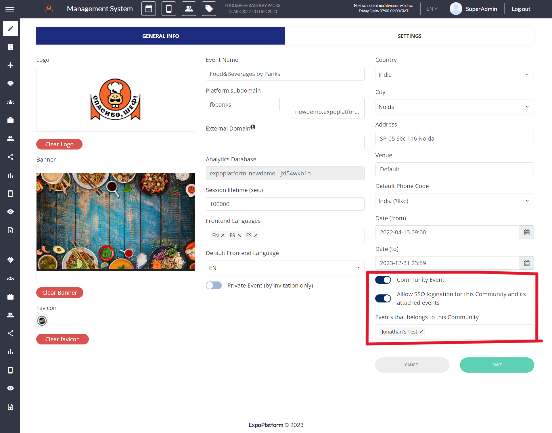Image resolution: width=552 pixels, height=433 pixels.
Task: Switch to the GENERAL INFO tab
Action: tap(160, 36)
